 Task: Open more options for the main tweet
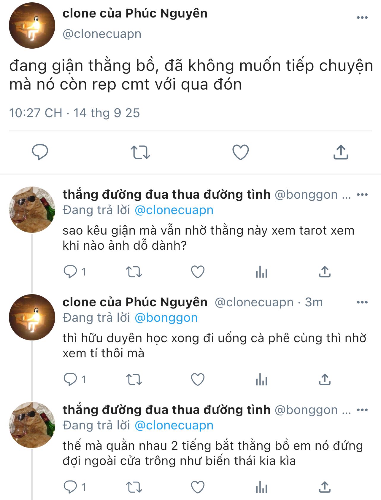[x=362, y=17]
